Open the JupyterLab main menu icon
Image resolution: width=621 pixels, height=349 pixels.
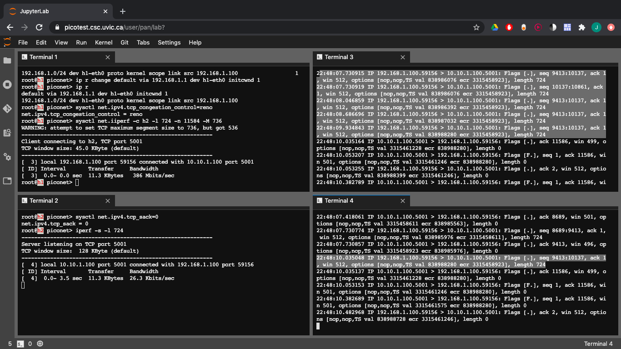[6, 42]
